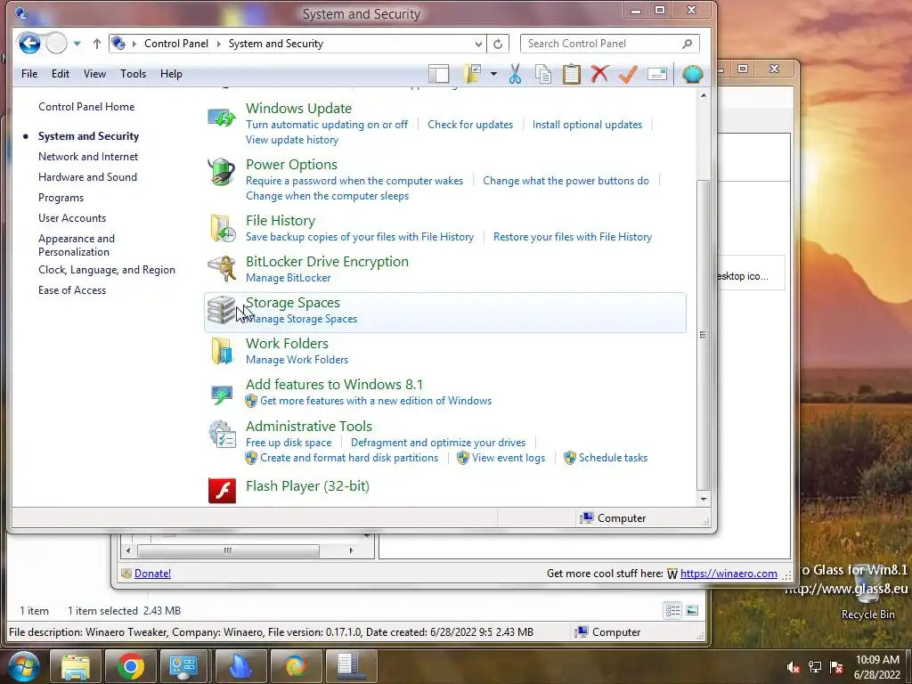Click the scrollbar up arrow
The height and width of the screenshot is (684, 912).
(704, 94)
